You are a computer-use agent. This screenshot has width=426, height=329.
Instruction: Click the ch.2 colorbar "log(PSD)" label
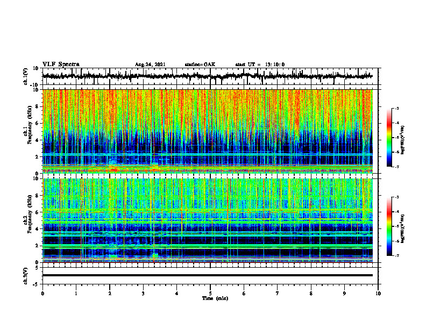(403, 228)
